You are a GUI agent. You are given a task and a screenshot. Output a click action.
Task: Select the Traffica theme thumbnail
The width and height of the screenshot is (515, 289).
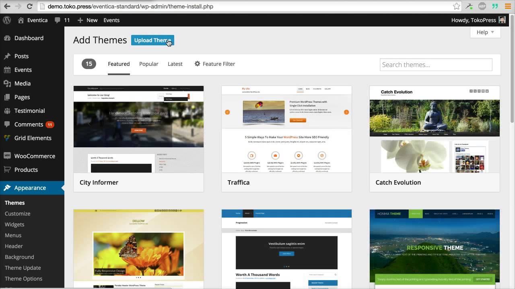click(x=286, y=129)
